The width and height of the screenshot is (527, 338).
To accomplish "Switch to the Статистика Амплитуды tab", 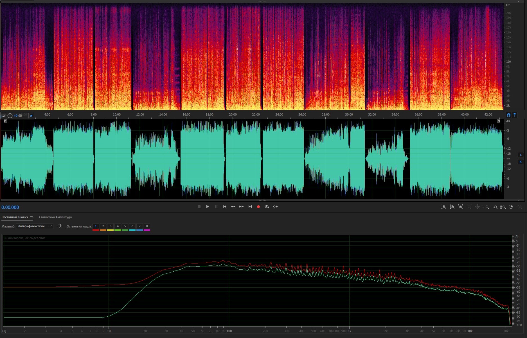I will tap(55, 217).
